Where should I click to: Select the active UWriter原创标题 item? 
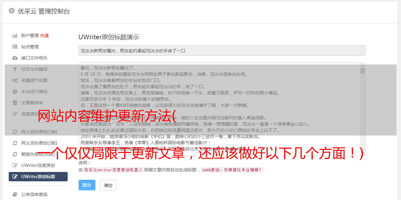[38, 177]
